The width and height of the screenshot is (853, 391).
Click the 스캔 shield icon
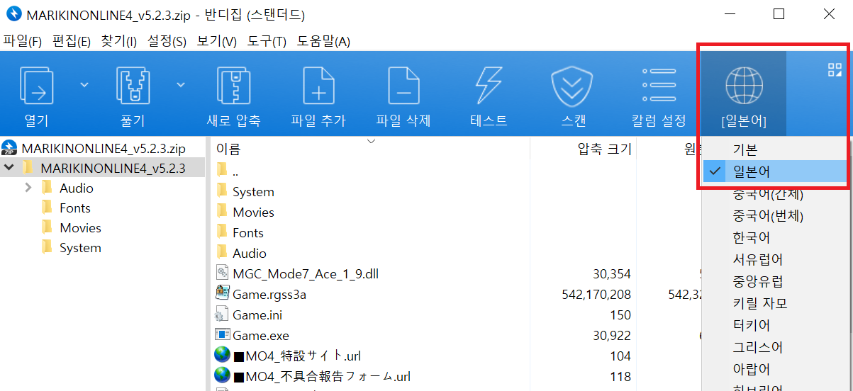[x=572, y=86]
